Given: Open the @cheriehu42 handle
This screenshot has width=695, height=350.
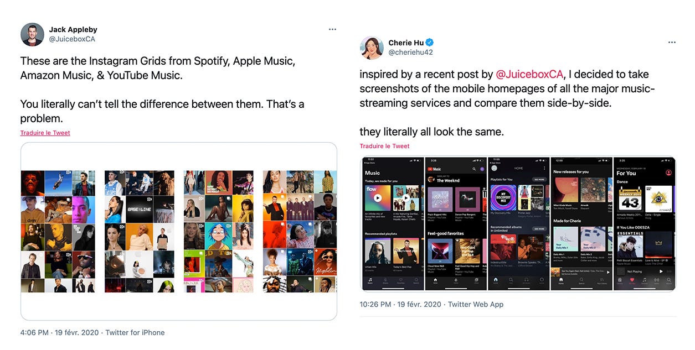Looking at the screenshot, I should click(x=410, y=53).
